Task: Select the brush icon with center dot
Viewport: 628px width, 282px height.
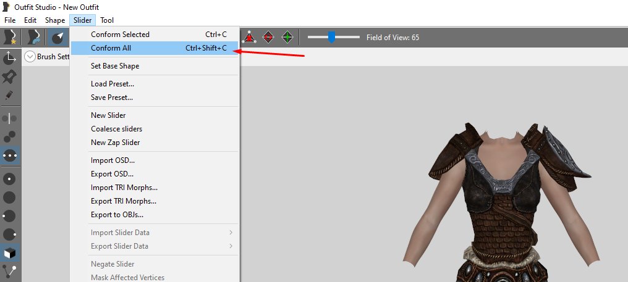Action: coord(9,178)
